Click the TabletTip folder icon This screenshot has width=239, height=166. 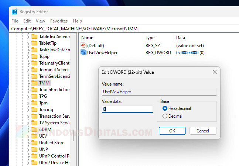click(34, 43)
